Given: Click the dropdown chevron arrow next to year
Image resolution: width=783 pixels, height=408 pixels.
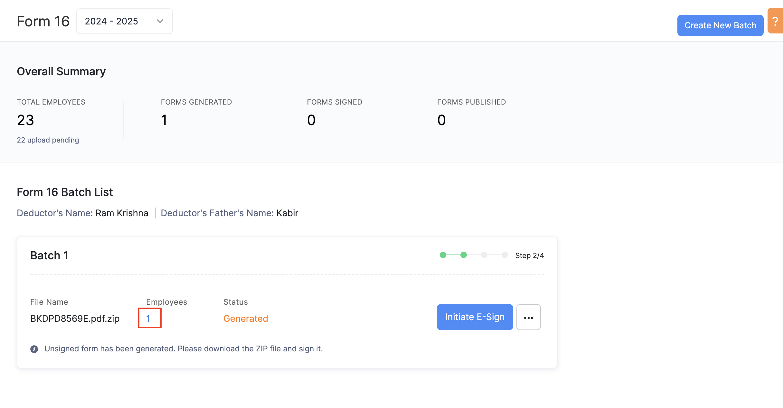Looking at the screenshot, I should pyautogui.click(x=160, y=21).
